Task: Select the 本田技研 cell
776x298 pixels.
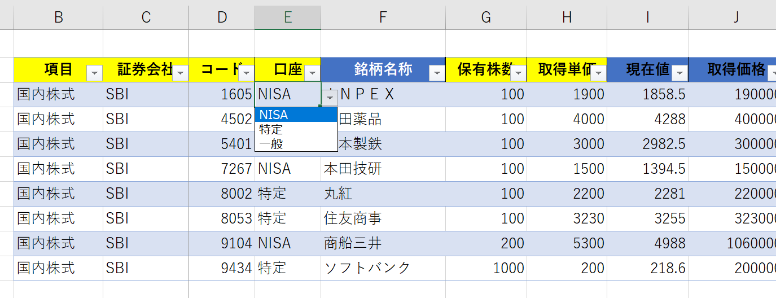Action: coord(383,169)
